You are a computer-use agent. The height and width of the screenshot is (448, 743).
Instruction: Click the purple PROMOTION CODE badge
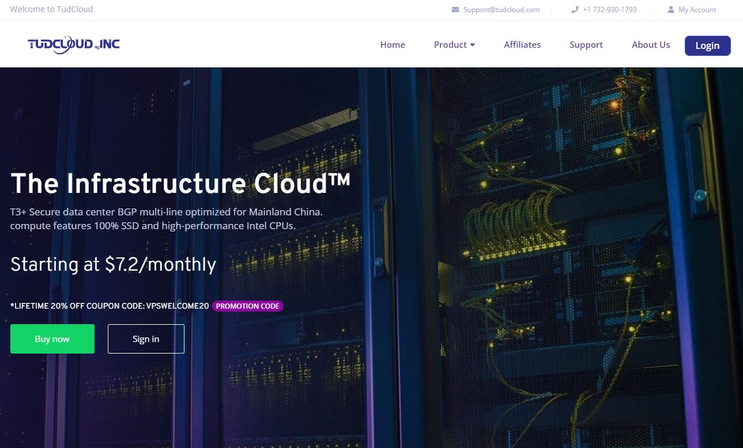click(248, 306)
